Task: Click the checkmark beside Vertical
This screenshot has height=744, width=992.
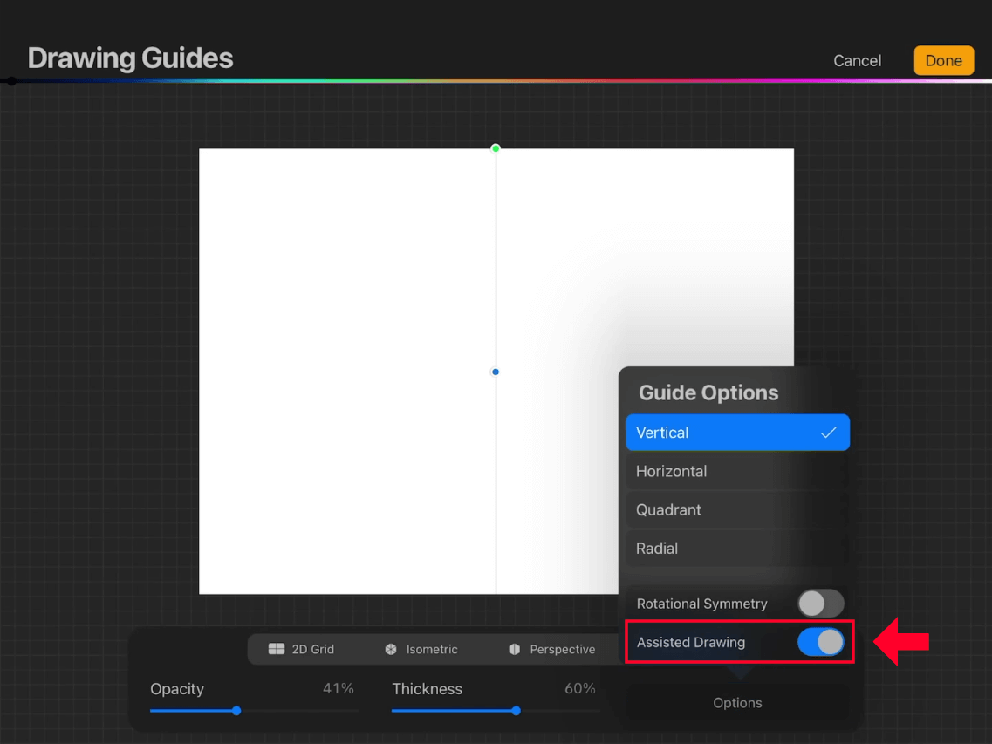Action: point(828,433)
